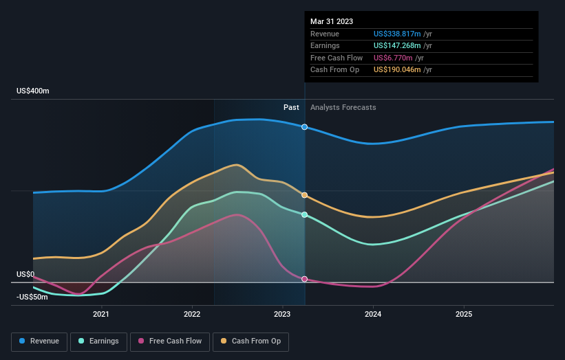This screenshot has height=360, width=565.
Task: Click the 2023 axis label
Action: (282, 314)
